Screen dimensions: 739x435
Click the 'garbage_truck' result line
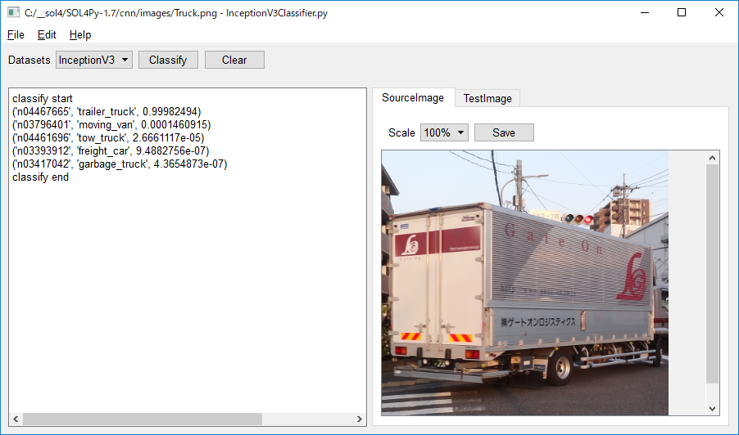(x=120, y=164)
